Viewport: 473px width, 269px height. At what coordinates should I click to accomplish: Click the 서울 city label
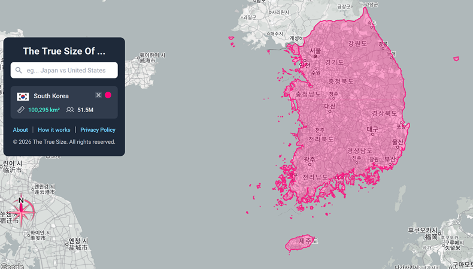click(x=316, y=51)
